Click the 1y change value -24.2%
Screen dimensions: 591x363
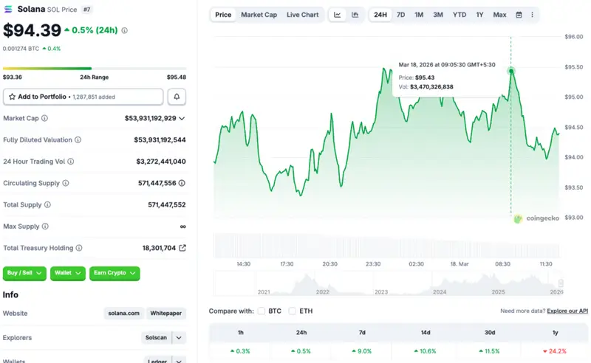click(555, 351)
